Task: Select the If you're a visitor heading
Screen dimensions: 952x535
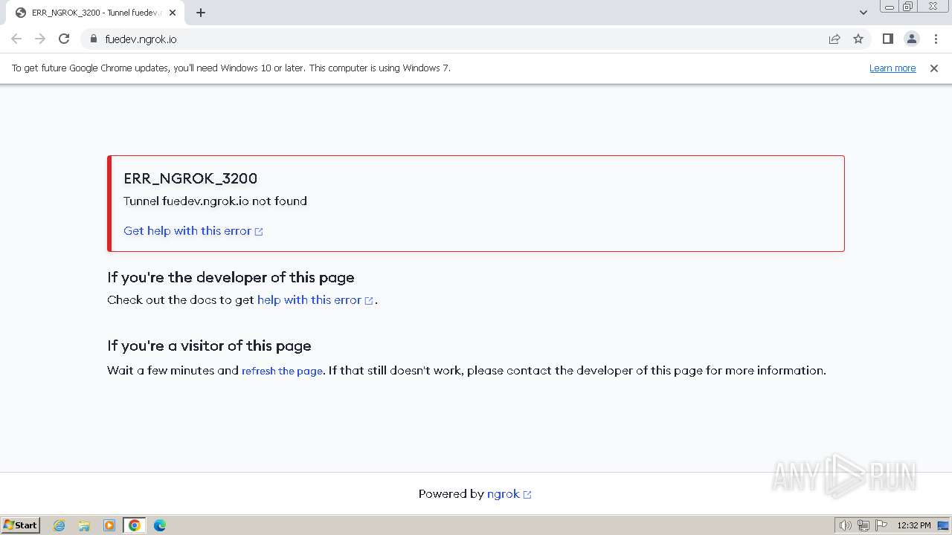Action: [x=209, y=346]
